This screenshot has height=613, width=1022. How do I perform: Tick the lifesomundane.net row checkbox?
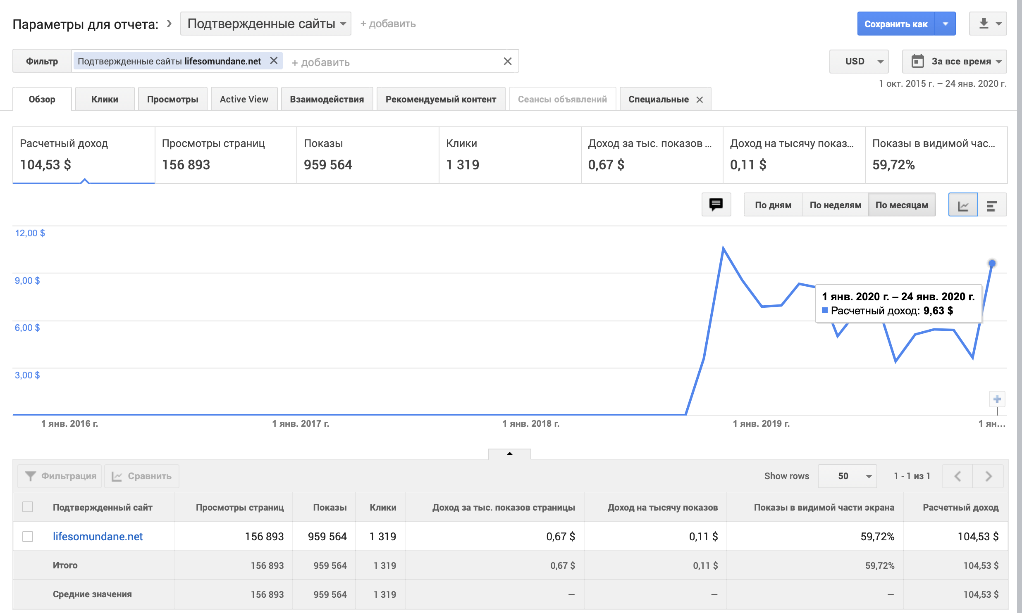(28, 536)
